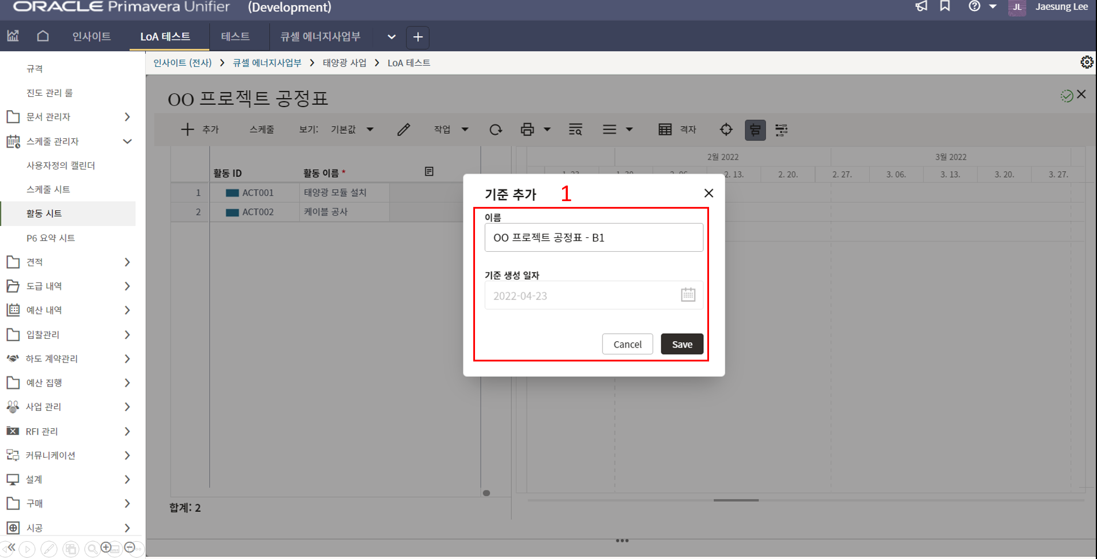This screenshot has height=559, width=1097.
Task: Click the refresh icon in toolbar
Action: pyautogui.click(x=495, y=130)
